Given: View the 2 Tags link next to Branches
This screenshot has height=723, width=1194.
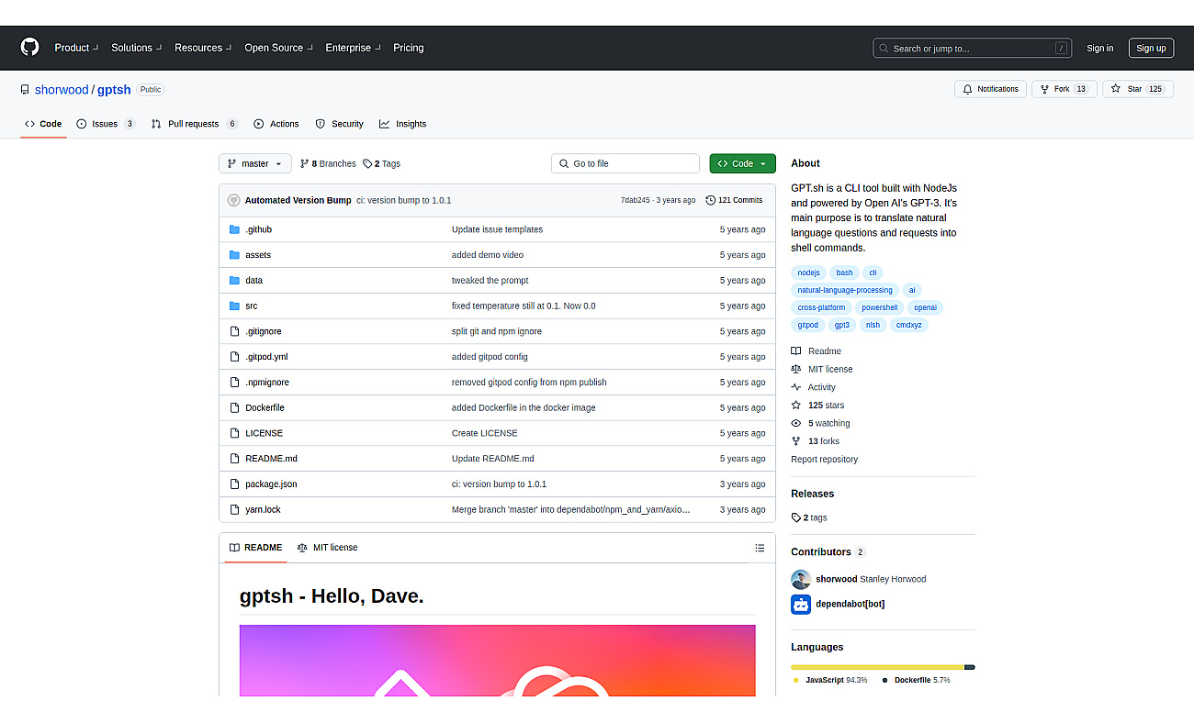Looking at the screenshot, I should click(x=382, y=163).
